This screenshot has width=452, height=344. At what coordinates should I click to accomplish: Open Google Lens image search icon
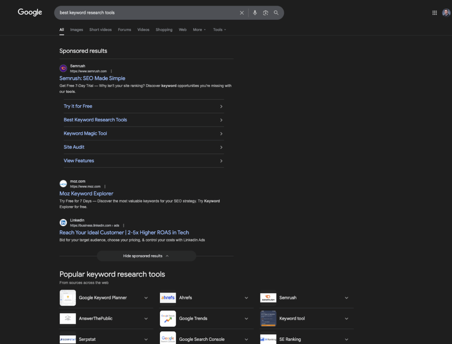click(x=265, y=13)
